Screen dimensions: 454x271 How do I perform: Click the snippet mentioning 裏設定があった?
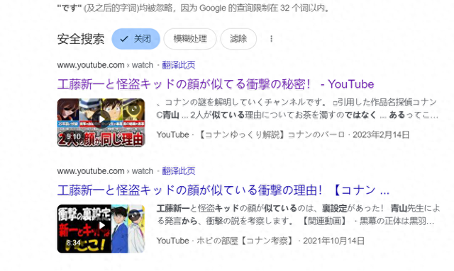point(298,214)
